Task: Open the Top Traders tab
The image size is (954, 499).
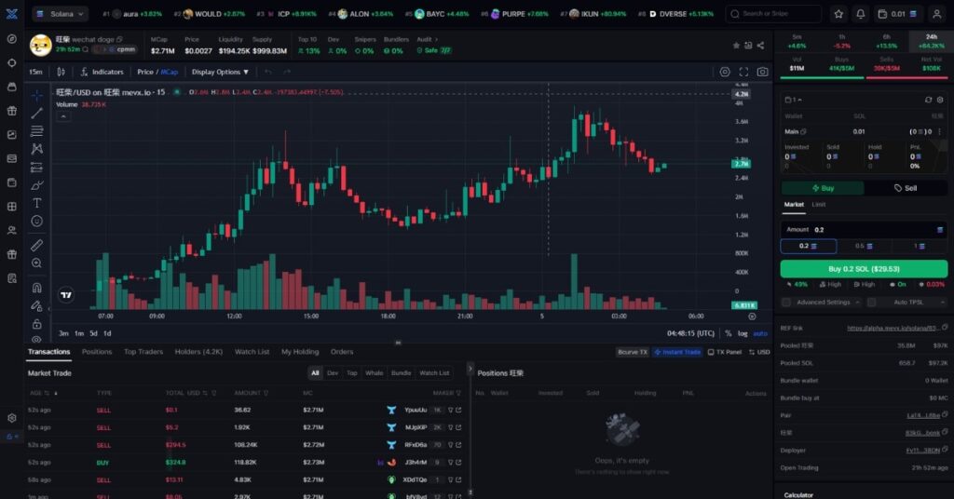Action: pyautogui.click(x=143, y=352)
